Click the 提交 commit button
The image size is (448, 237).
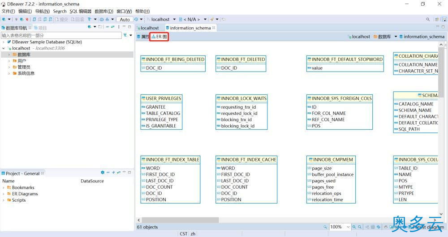[61, 19]
